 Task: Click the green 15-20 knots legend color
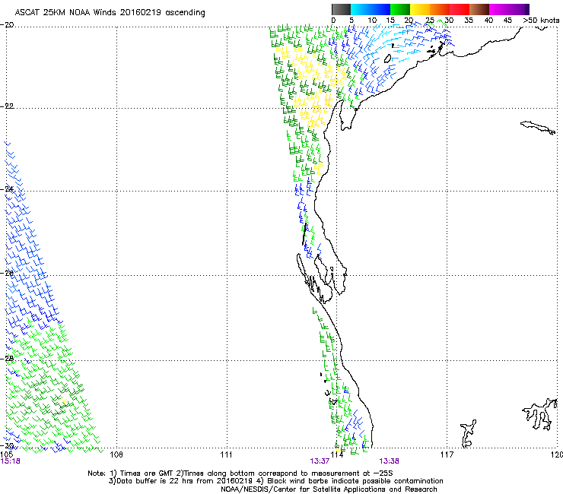pyautogui.click(x=400, y=9)
